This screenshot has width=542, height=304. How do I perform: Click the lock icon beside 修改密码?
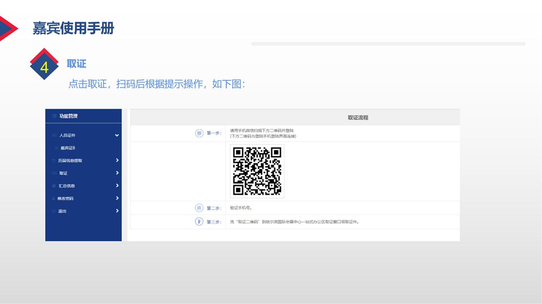[54, 199]
